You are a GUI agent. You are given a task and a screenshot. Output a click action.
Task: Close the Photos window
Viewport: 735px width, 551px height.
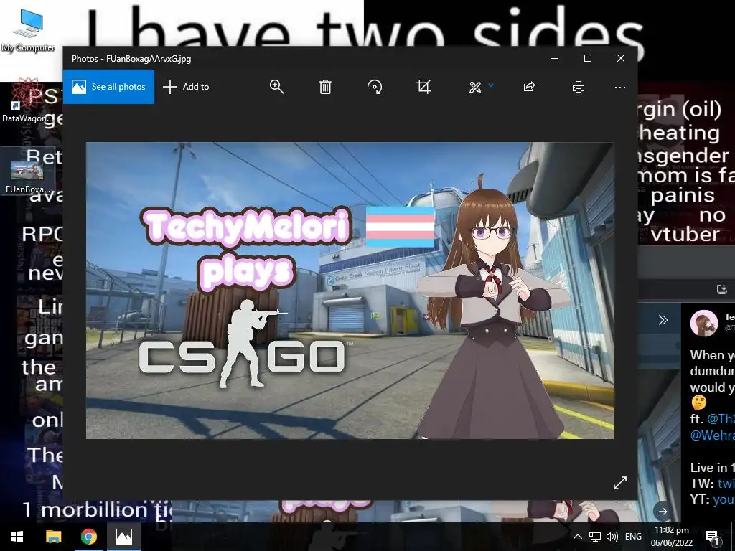tap(621, 58)
